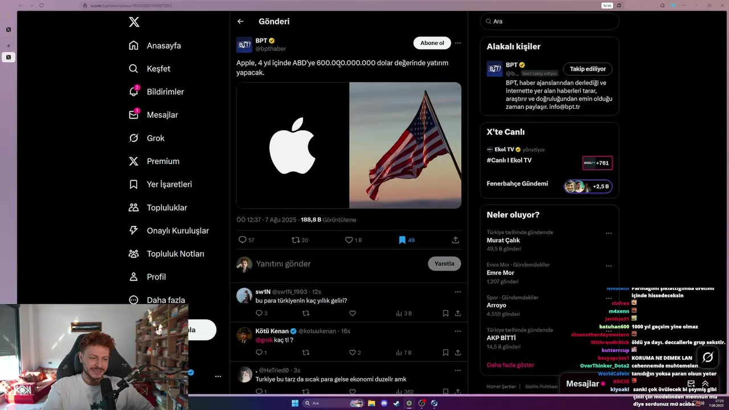Open #Canlı I Ekol TV live stream
Viewport: 729px width, 410px height.
549,160
